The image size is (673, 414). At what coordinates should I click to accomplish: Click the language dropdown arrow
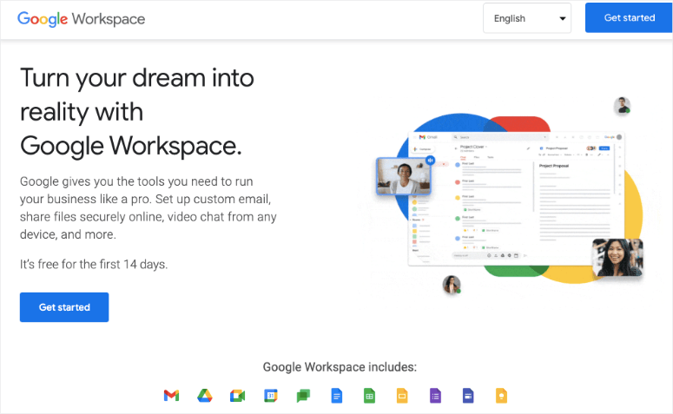[563, 18]
